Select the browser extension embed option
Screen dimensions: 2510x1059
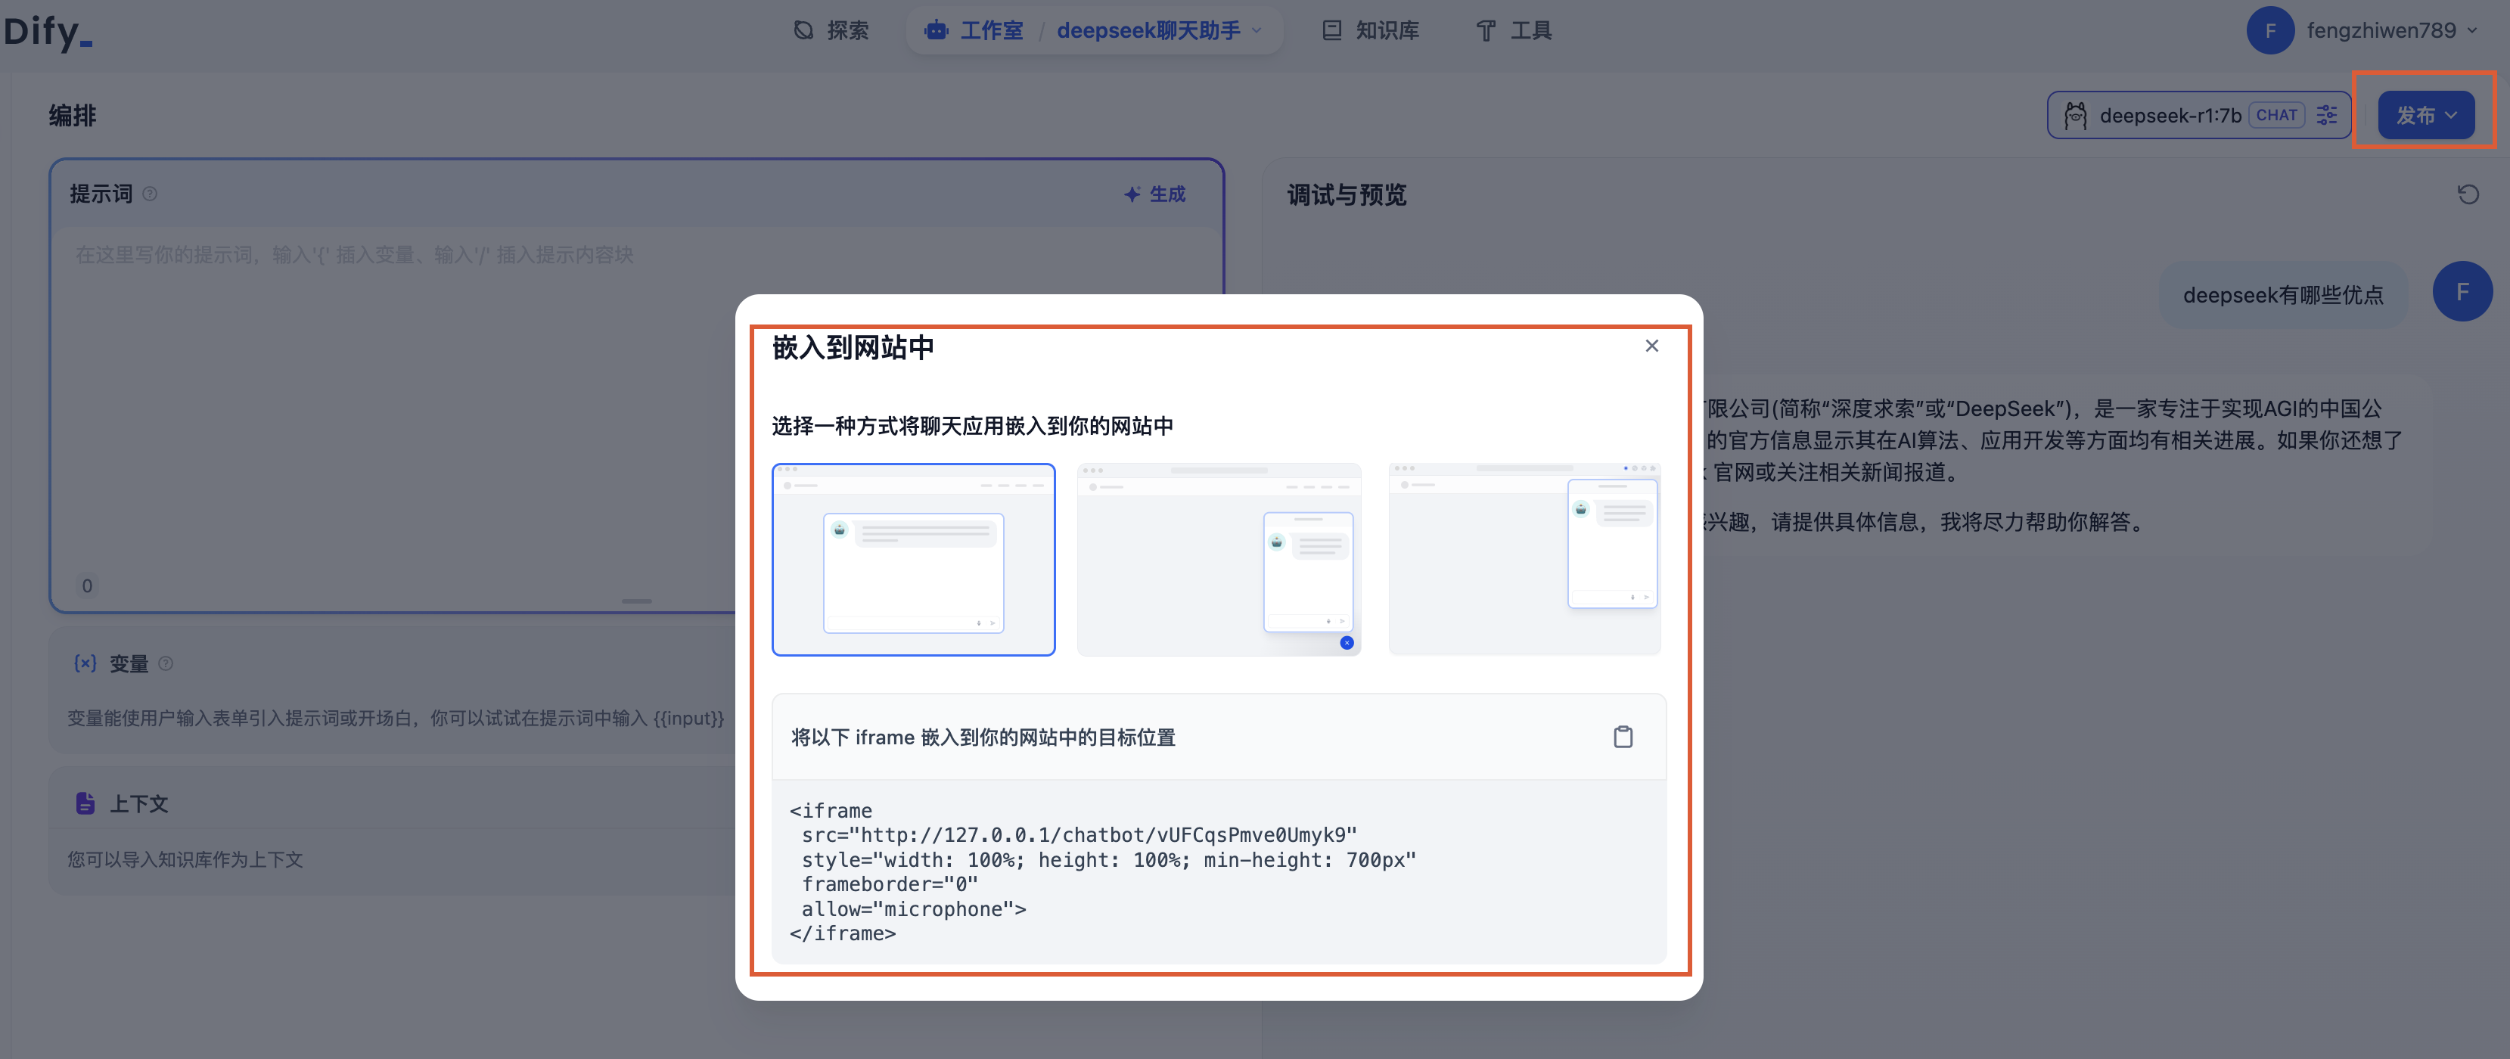point(1524,559)
